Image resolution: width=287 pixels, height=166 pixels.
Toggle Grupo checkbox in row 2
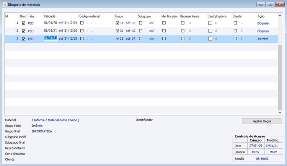(117, 31)
